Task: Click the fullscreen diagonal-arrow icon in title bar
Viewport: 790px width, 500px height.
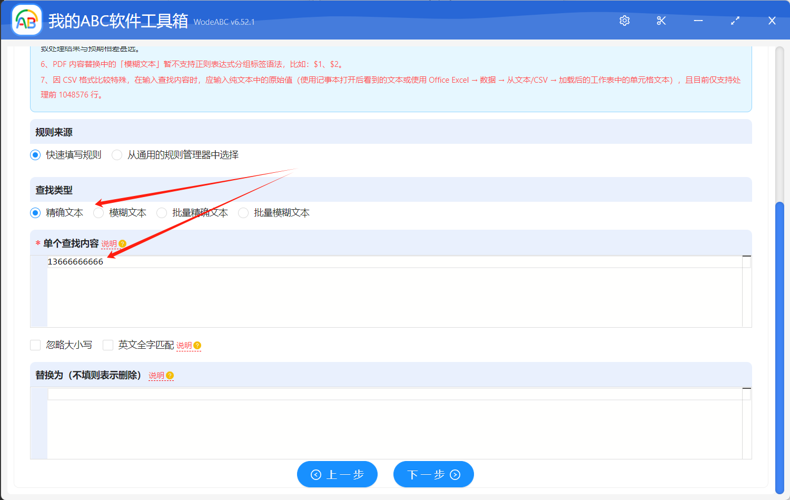Action: (x=735, y=21)
